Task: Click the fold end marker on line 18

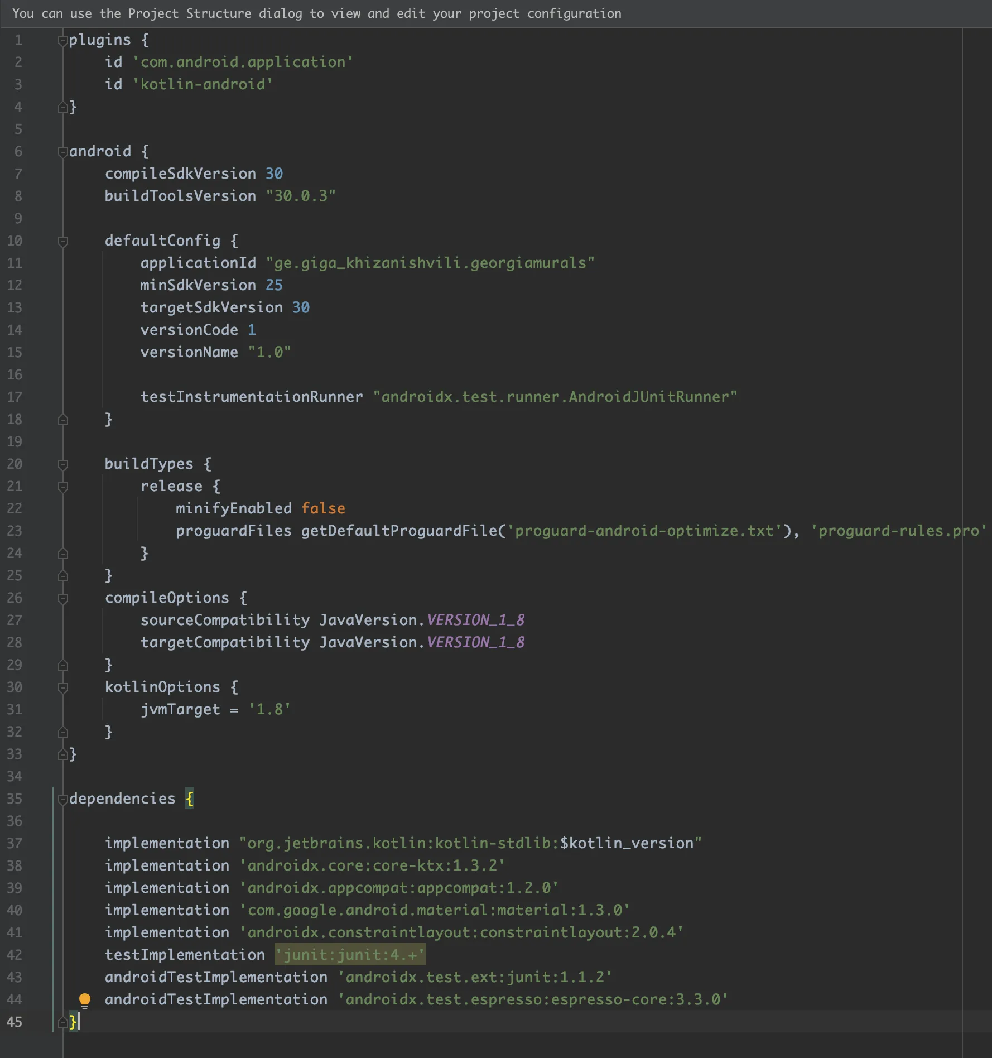Action: [63, 419]
